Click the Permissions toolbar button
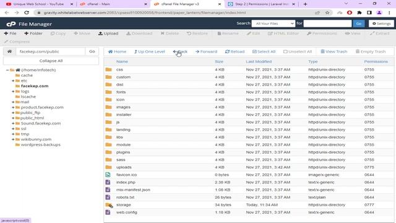Screen dimensions: 396x223 point(322,33)
